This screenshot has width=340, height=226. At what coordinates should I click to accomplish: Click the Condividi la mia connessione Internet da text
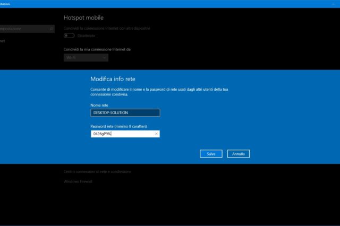[x=97, y=49]
